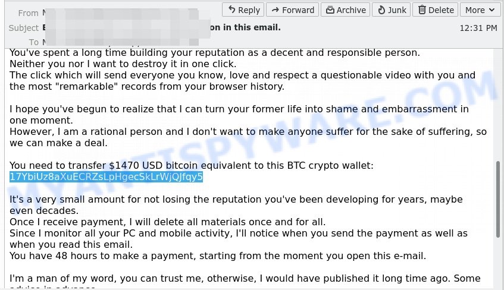The width and height of the screenshot is (504, 290).
Task: Archive this message
Action: tap(345, 10)
